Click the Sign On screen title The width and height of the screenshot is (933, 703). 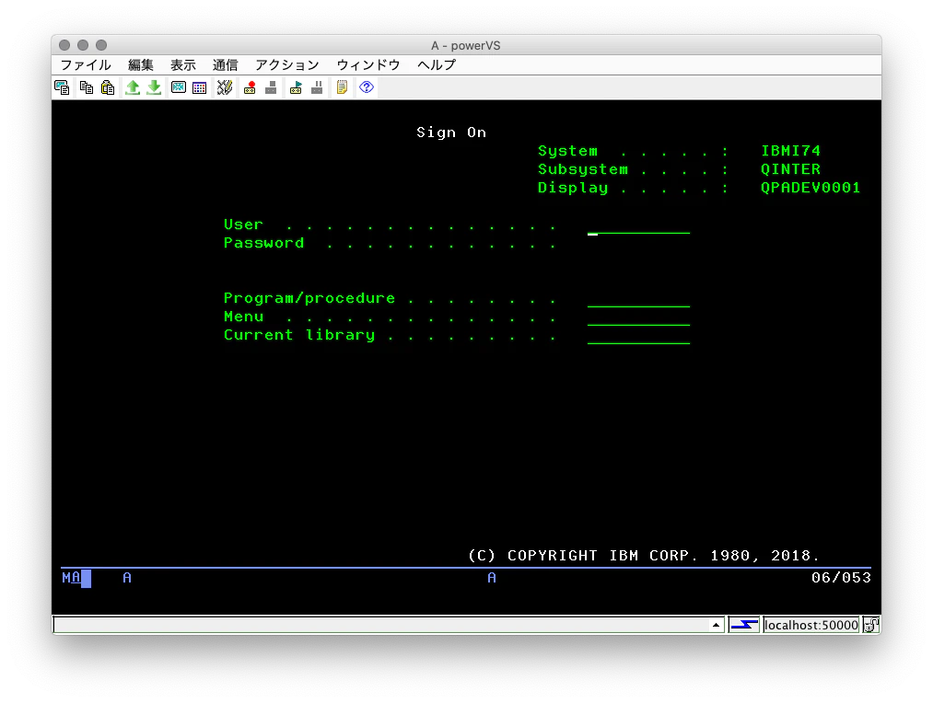click(451, 133)
